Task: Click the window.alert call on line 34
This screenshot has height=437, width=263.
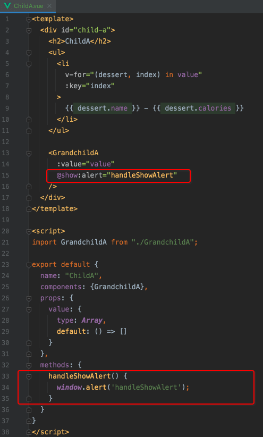Action: coord(82,387)
